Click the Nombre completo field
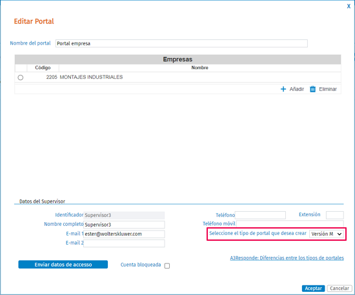 [x=124, y=225]
